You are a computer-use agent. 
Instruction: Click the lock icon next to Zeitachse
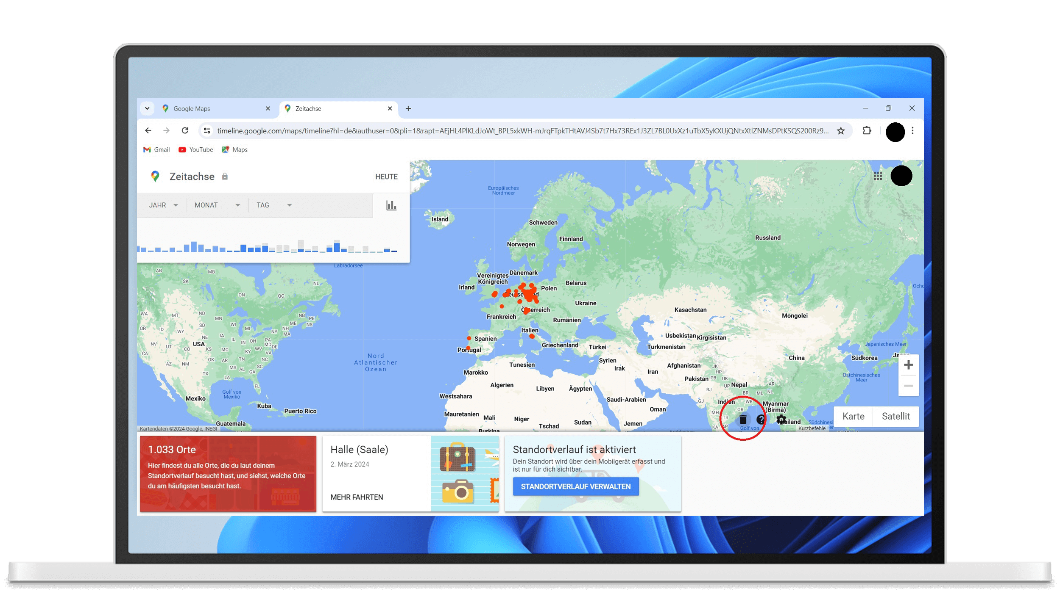(x=225, y=177)
